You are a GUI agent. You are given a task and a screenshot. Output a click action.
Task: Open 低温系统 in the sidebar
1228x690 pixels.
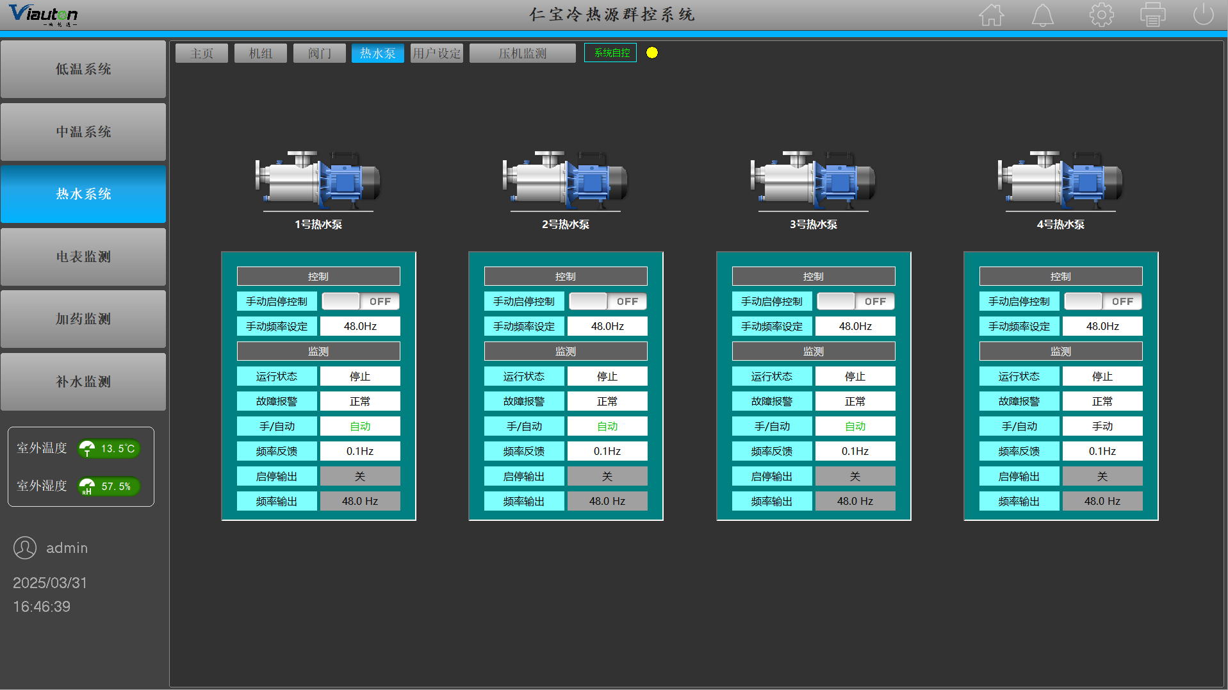pyautogui.click(x=83, y=69)
